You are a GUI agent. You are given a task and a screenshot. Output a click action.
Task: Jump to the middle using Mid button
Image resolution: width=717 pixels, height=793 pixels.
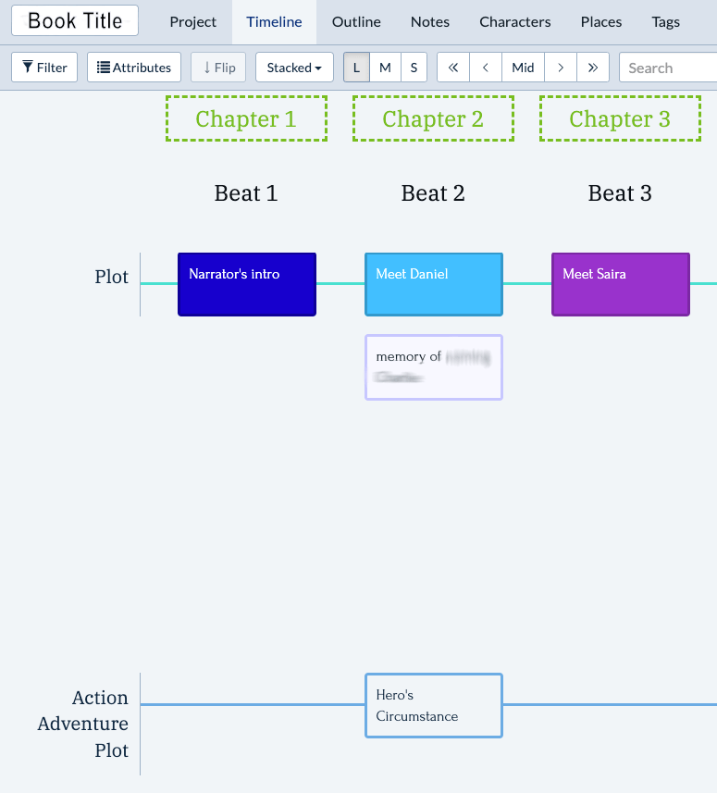[x=523, y=68]
